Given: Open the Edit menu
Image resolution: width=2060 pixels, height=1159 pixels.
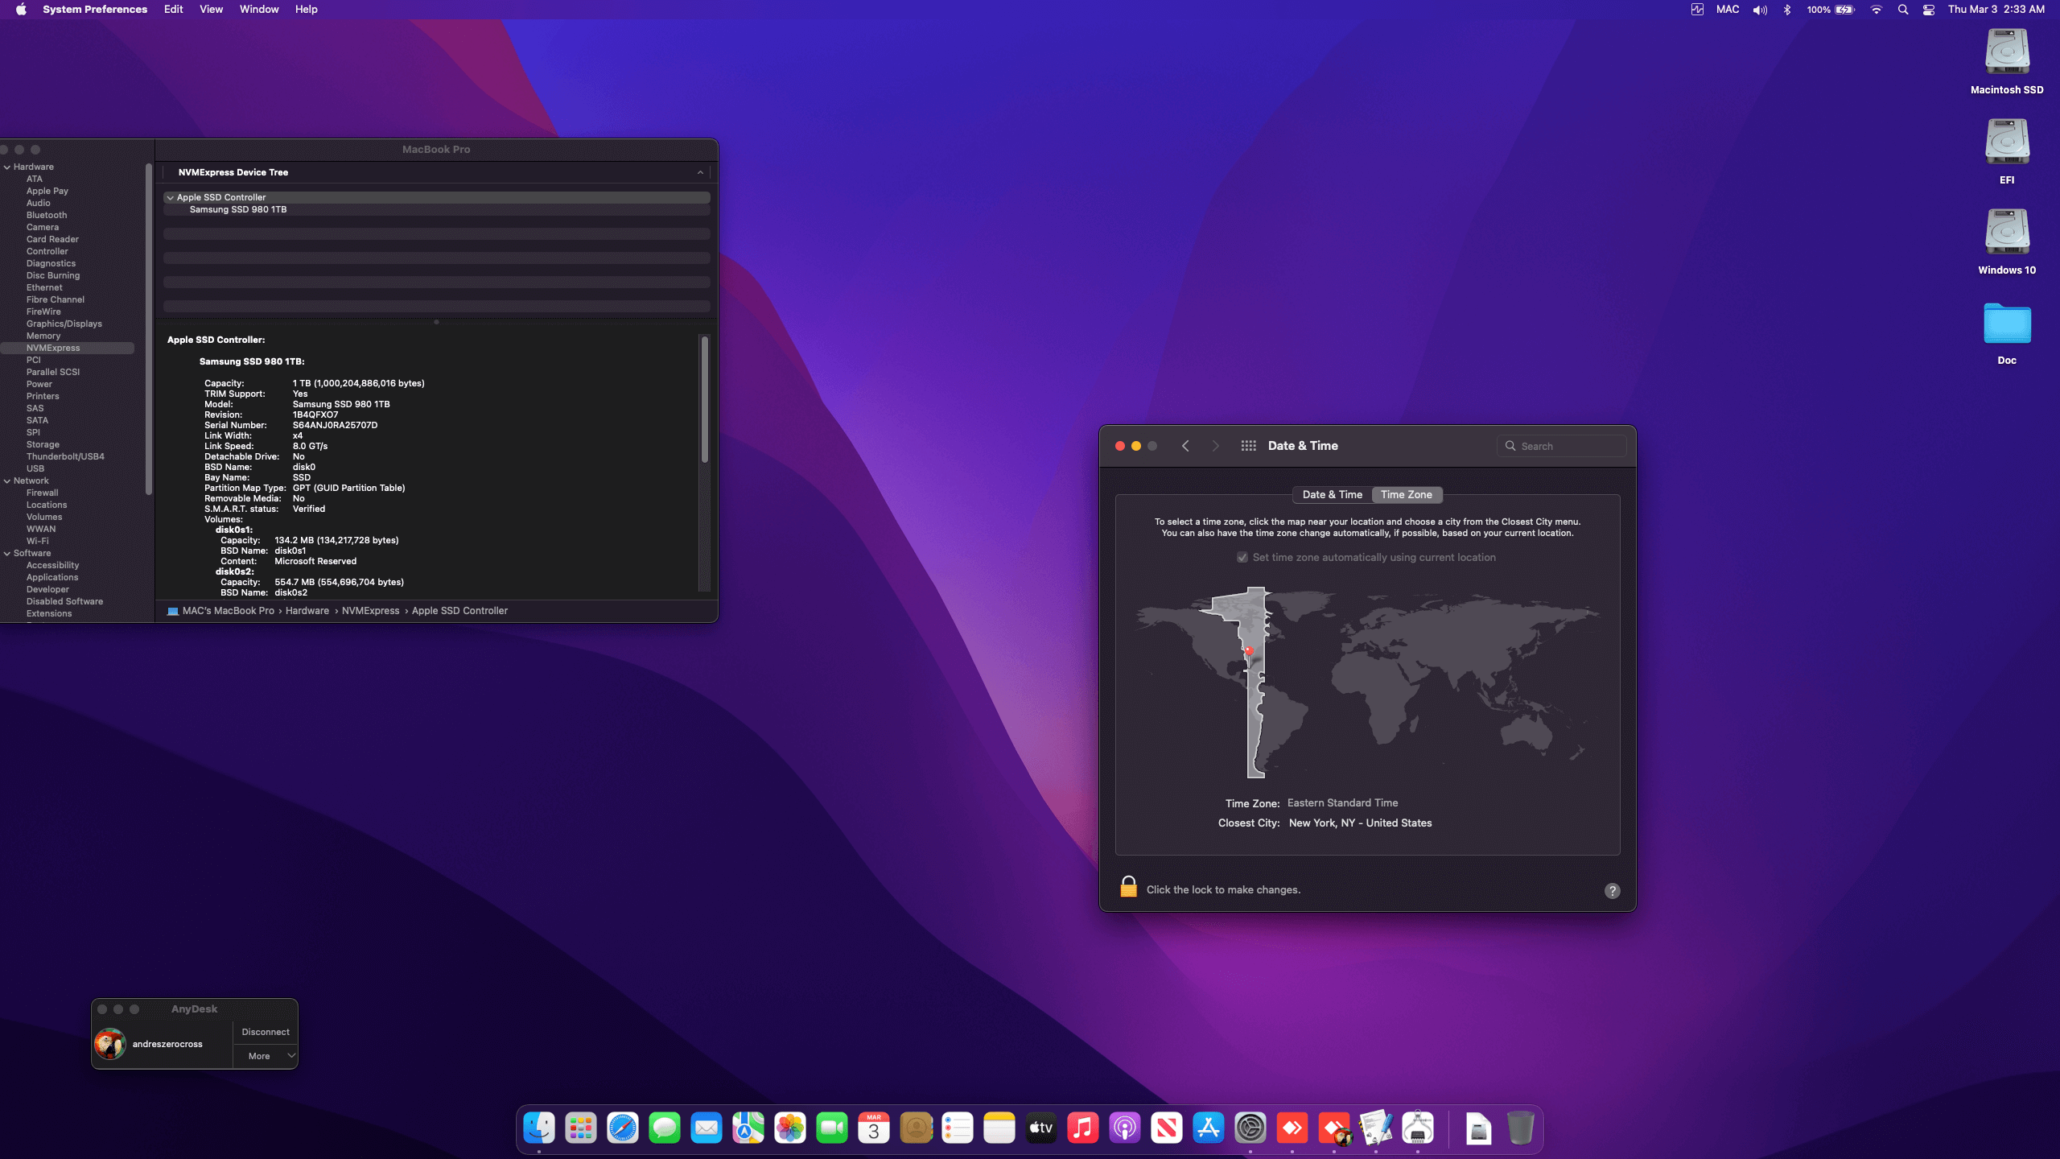Looking at the screenshot, I should pos(173,10).
